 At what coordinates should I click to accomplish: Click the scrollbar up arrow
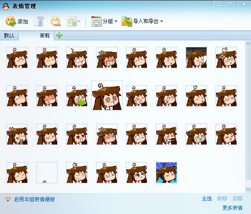click(248, 44)
